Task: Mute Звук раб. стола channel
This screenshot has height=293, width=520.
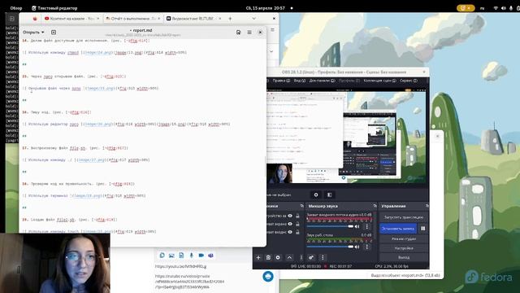Action: [x=357, y=247]
